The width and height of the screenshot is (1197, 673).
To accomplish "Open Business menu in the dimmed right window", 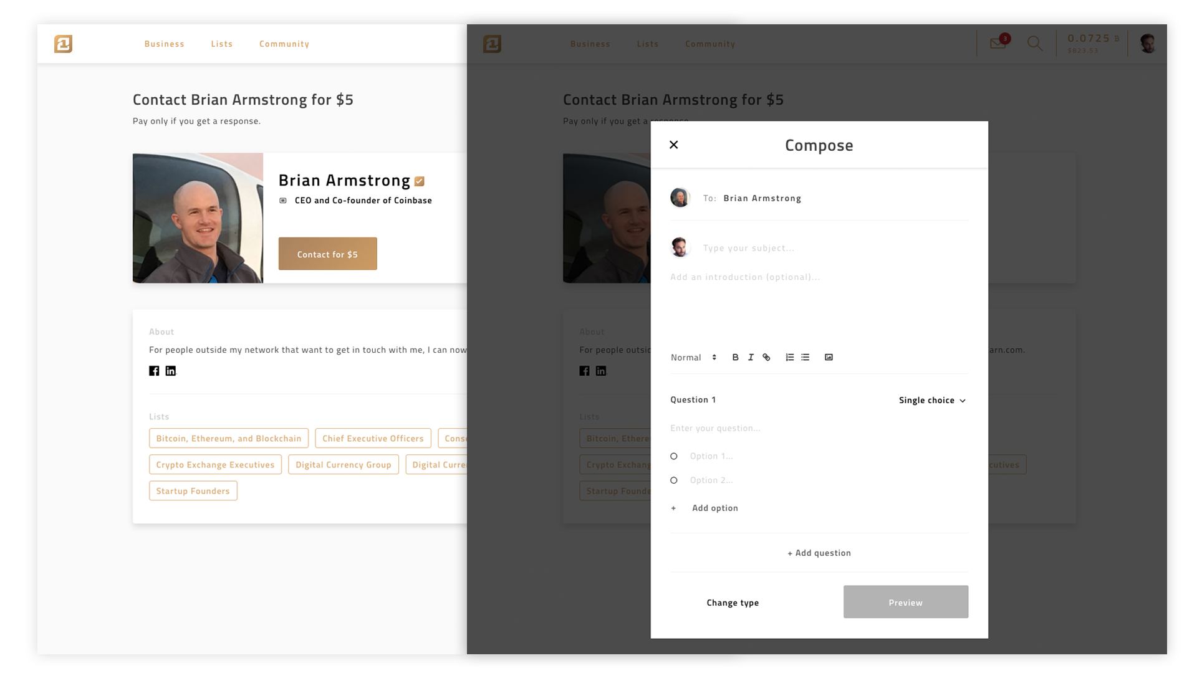I will click(590, 44).
